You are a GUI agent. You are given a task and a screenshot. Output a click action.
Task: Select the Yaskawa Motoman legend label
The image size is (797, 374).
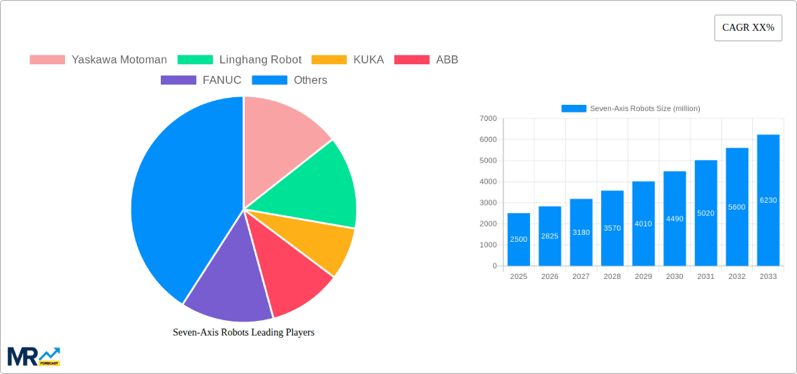(x=119, y=60)
